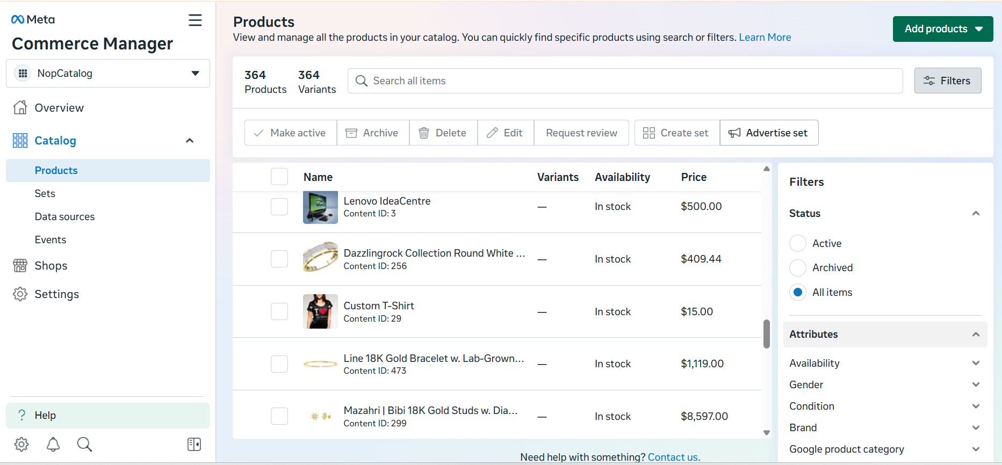The image size is (1002, 465).
Task: Open the Line 18K Gold Bracelet product name
Action: 434,358
